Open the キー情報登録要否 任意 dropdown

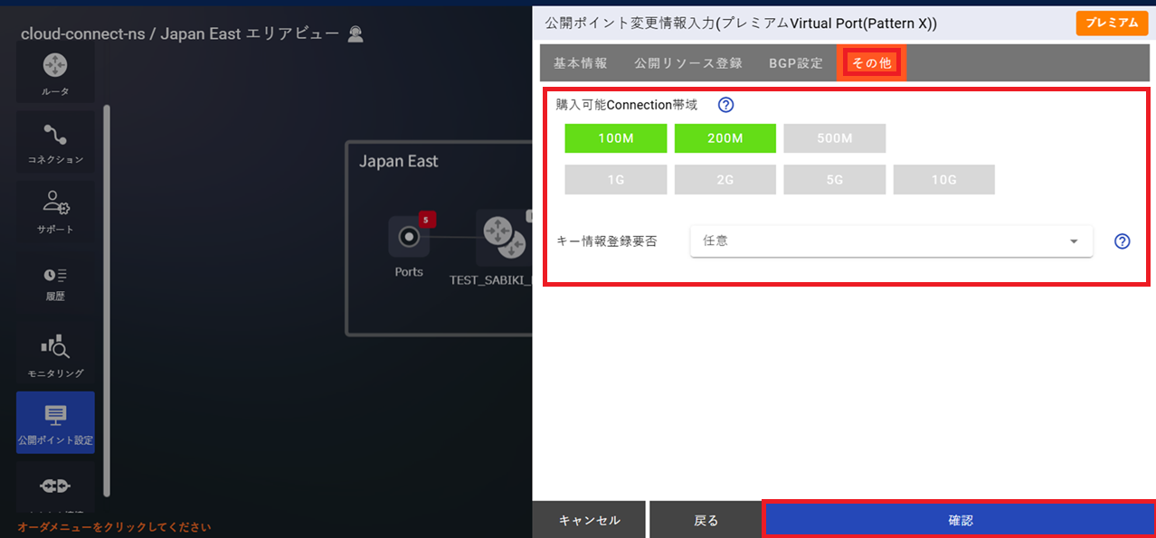(x=891, y=241)
